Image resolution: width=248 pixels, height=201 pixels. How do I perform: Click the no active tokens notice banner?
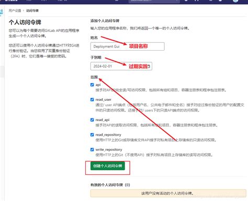[x=168, y=193]
